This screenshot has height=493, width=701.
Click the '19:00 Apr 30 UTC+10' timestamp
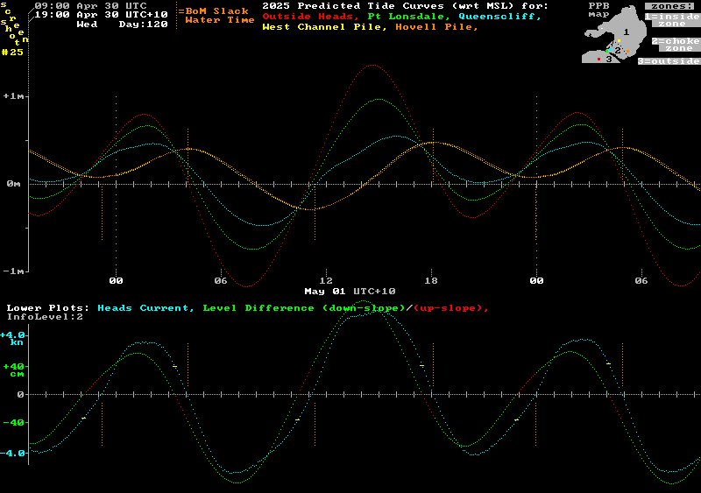101,15
